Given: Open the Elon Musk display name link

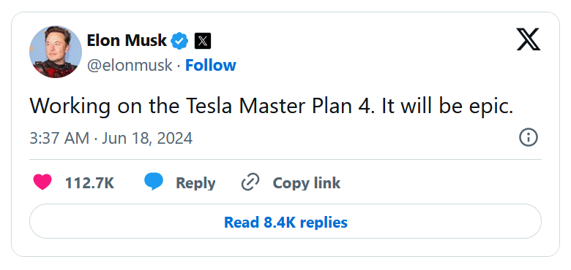Looking at the screenshot, I should tap(127, 40).
